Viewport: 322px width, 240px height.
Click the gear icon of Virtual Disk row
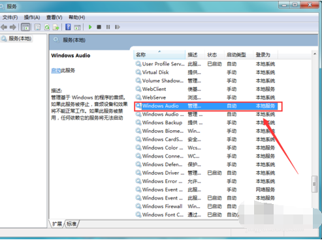pyautogui.click(x=138, y=72)
